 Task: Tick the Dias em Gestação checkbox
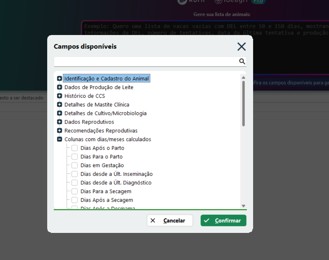75,165
